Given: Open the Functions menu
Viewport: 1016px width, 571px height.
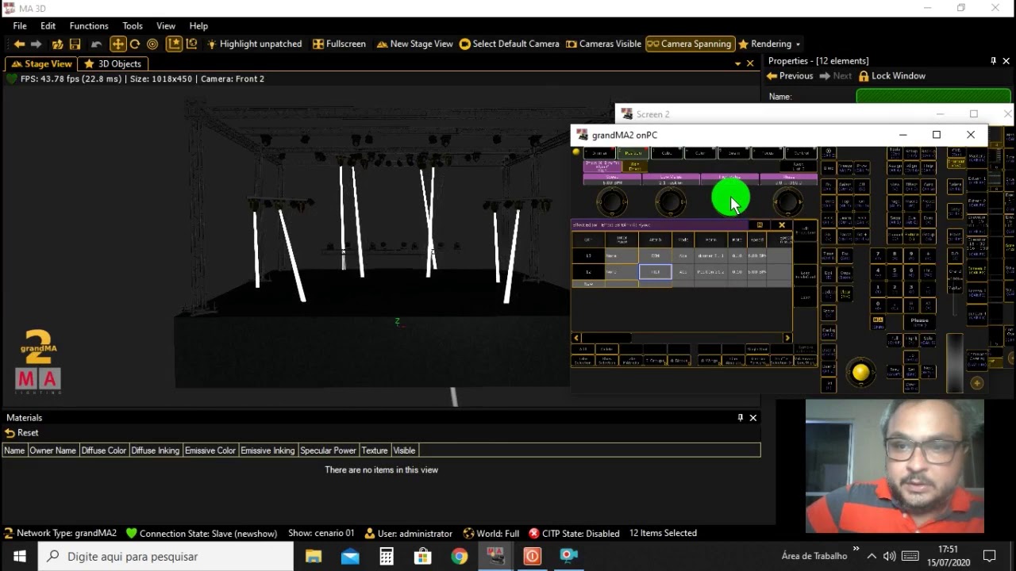Looking at the screenshot, I should click(x=89, y=26).
